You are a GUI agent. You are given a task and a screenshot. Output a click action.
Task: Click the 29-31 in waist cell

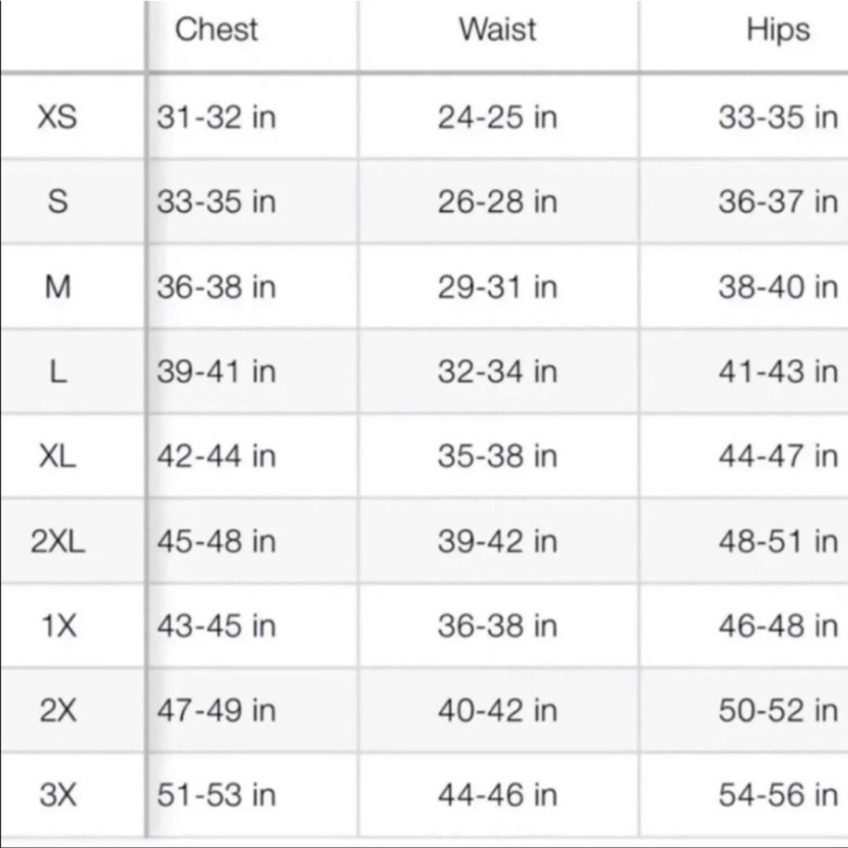coord(498,287)
